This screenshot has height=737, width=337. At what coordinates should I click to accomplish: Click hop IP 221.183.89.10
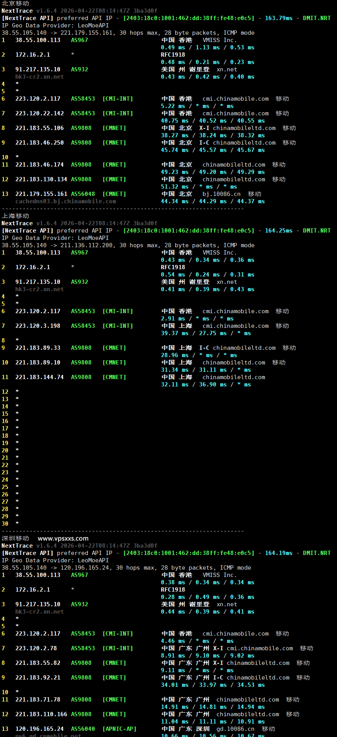point(38,363)
